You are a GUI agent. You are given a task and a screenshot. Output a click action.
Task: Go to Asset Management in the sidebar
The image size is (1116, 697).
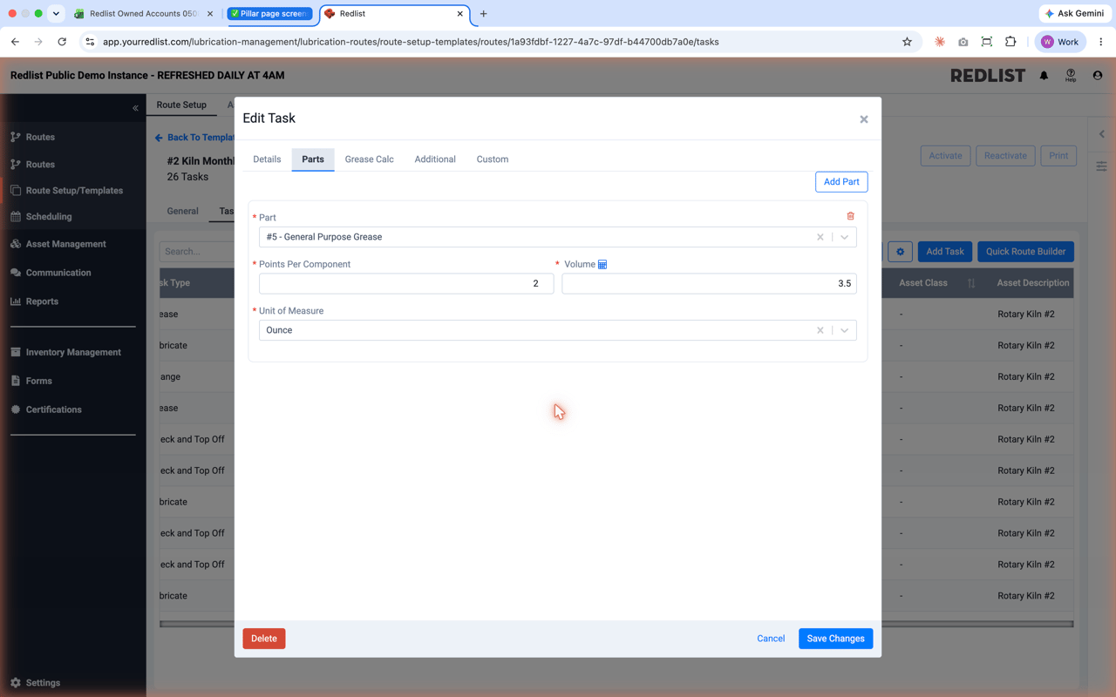coord(65,244)
